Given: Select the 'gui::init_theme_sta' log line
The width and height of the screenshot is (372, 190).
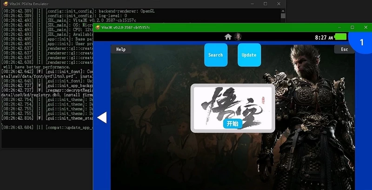Looking at the screenshot, I should point(47,118).
